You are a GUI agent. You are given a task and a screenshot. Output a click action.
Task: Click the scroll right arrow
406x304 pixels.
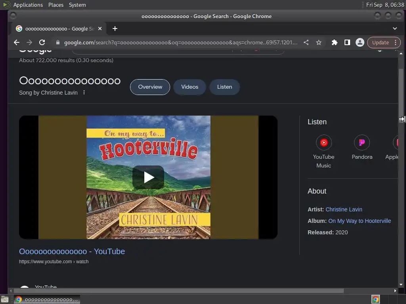[x=395, y=291]
